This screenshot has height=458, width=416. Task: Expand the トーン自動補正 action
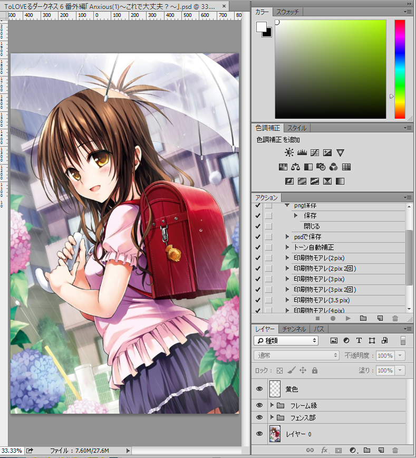tap(287, 247)
